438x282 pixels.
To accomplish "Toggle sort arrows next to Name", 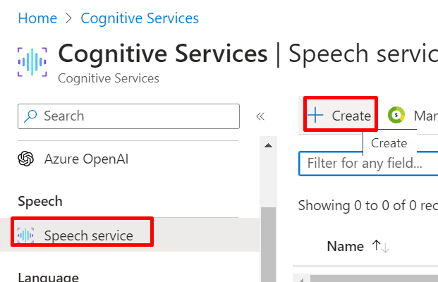I will [x=380, y=246].
